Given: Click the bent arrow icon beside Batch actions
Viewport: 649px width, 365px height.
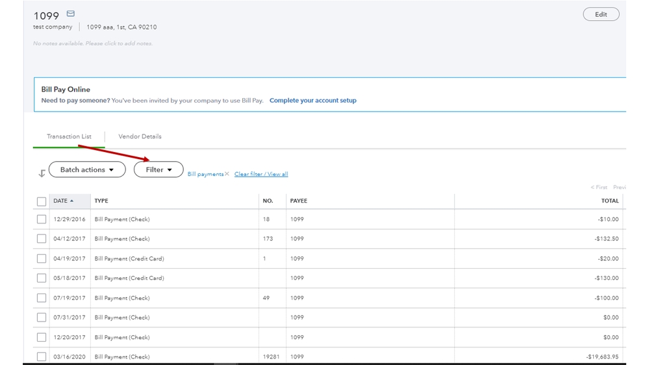Looking at the screenshot, I should [x=42, y=173].
